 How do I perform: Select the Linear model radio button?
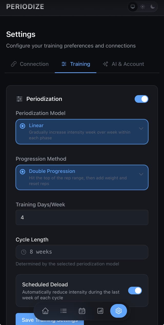[23, 125]
